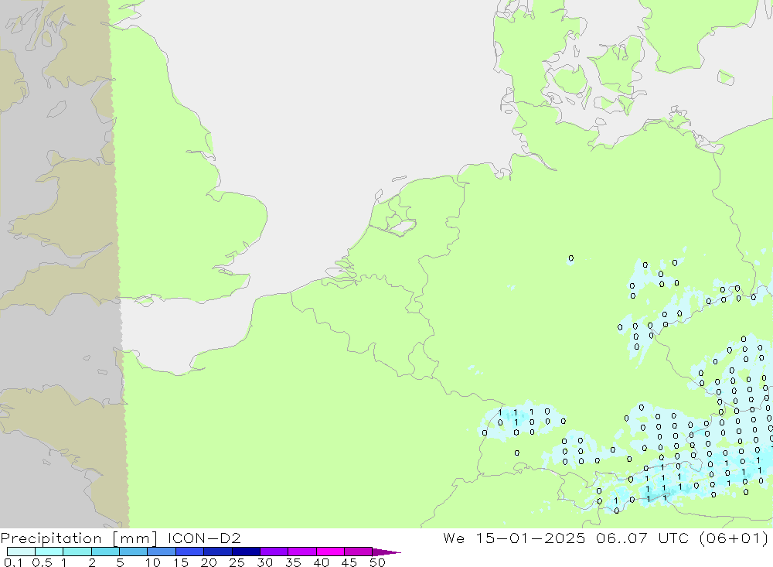The width and height of the screenshot is (773, 567).
Task: Click the '15-01-2025' date text
Action: [530, 538]
